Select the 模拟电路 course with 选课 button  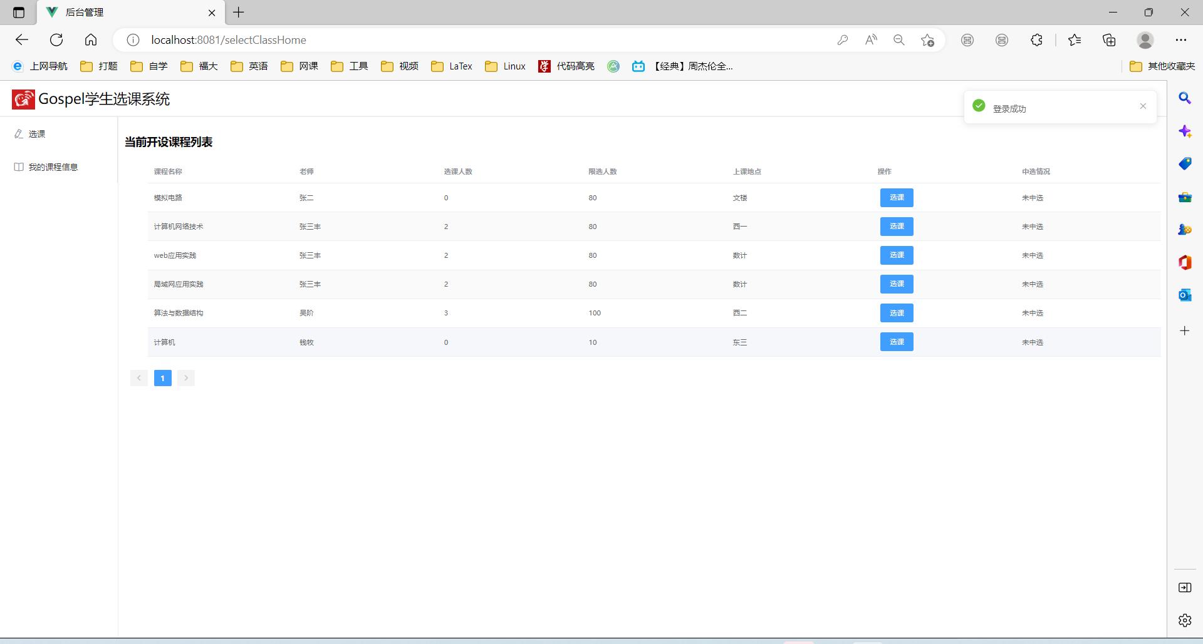[x=896, y=198]
